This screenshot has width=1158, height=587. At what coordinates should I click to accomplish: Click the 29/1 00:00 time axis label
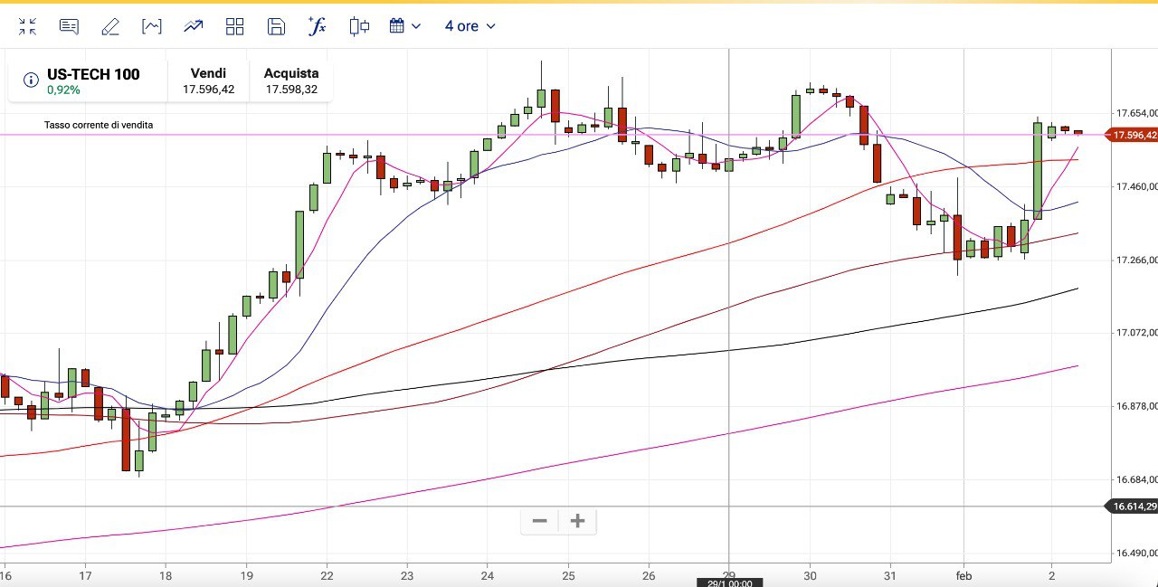click(729, 582)
